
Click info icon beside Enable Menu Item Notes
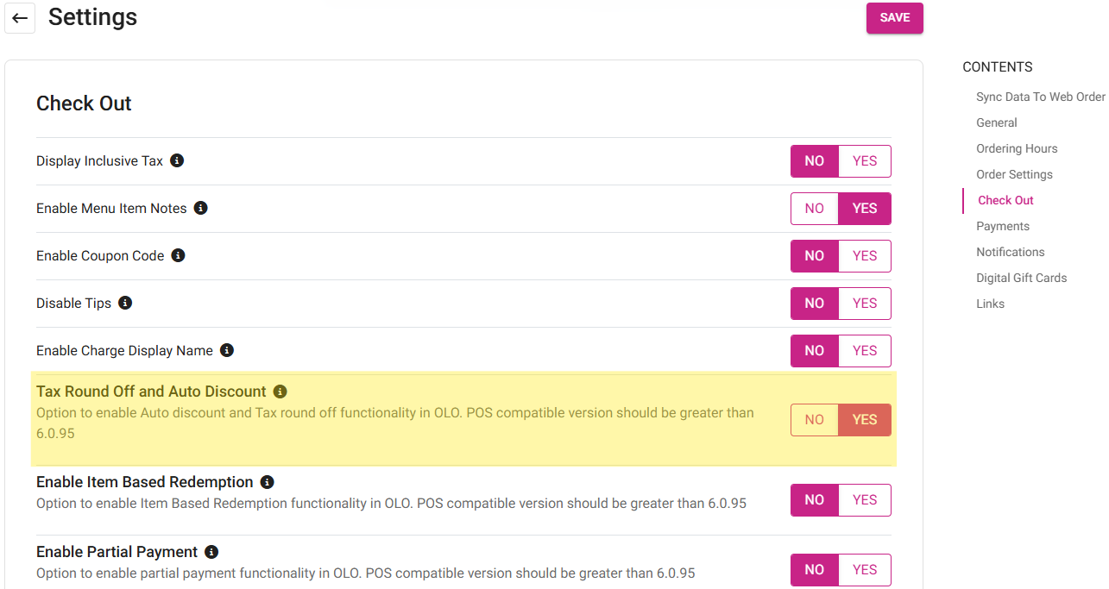tap(200, 208)
